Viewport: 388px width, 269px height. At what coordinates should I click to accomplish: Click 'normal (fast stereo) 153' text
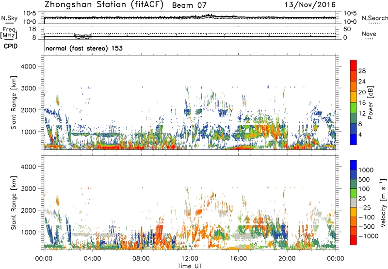[x=84, y=48]
